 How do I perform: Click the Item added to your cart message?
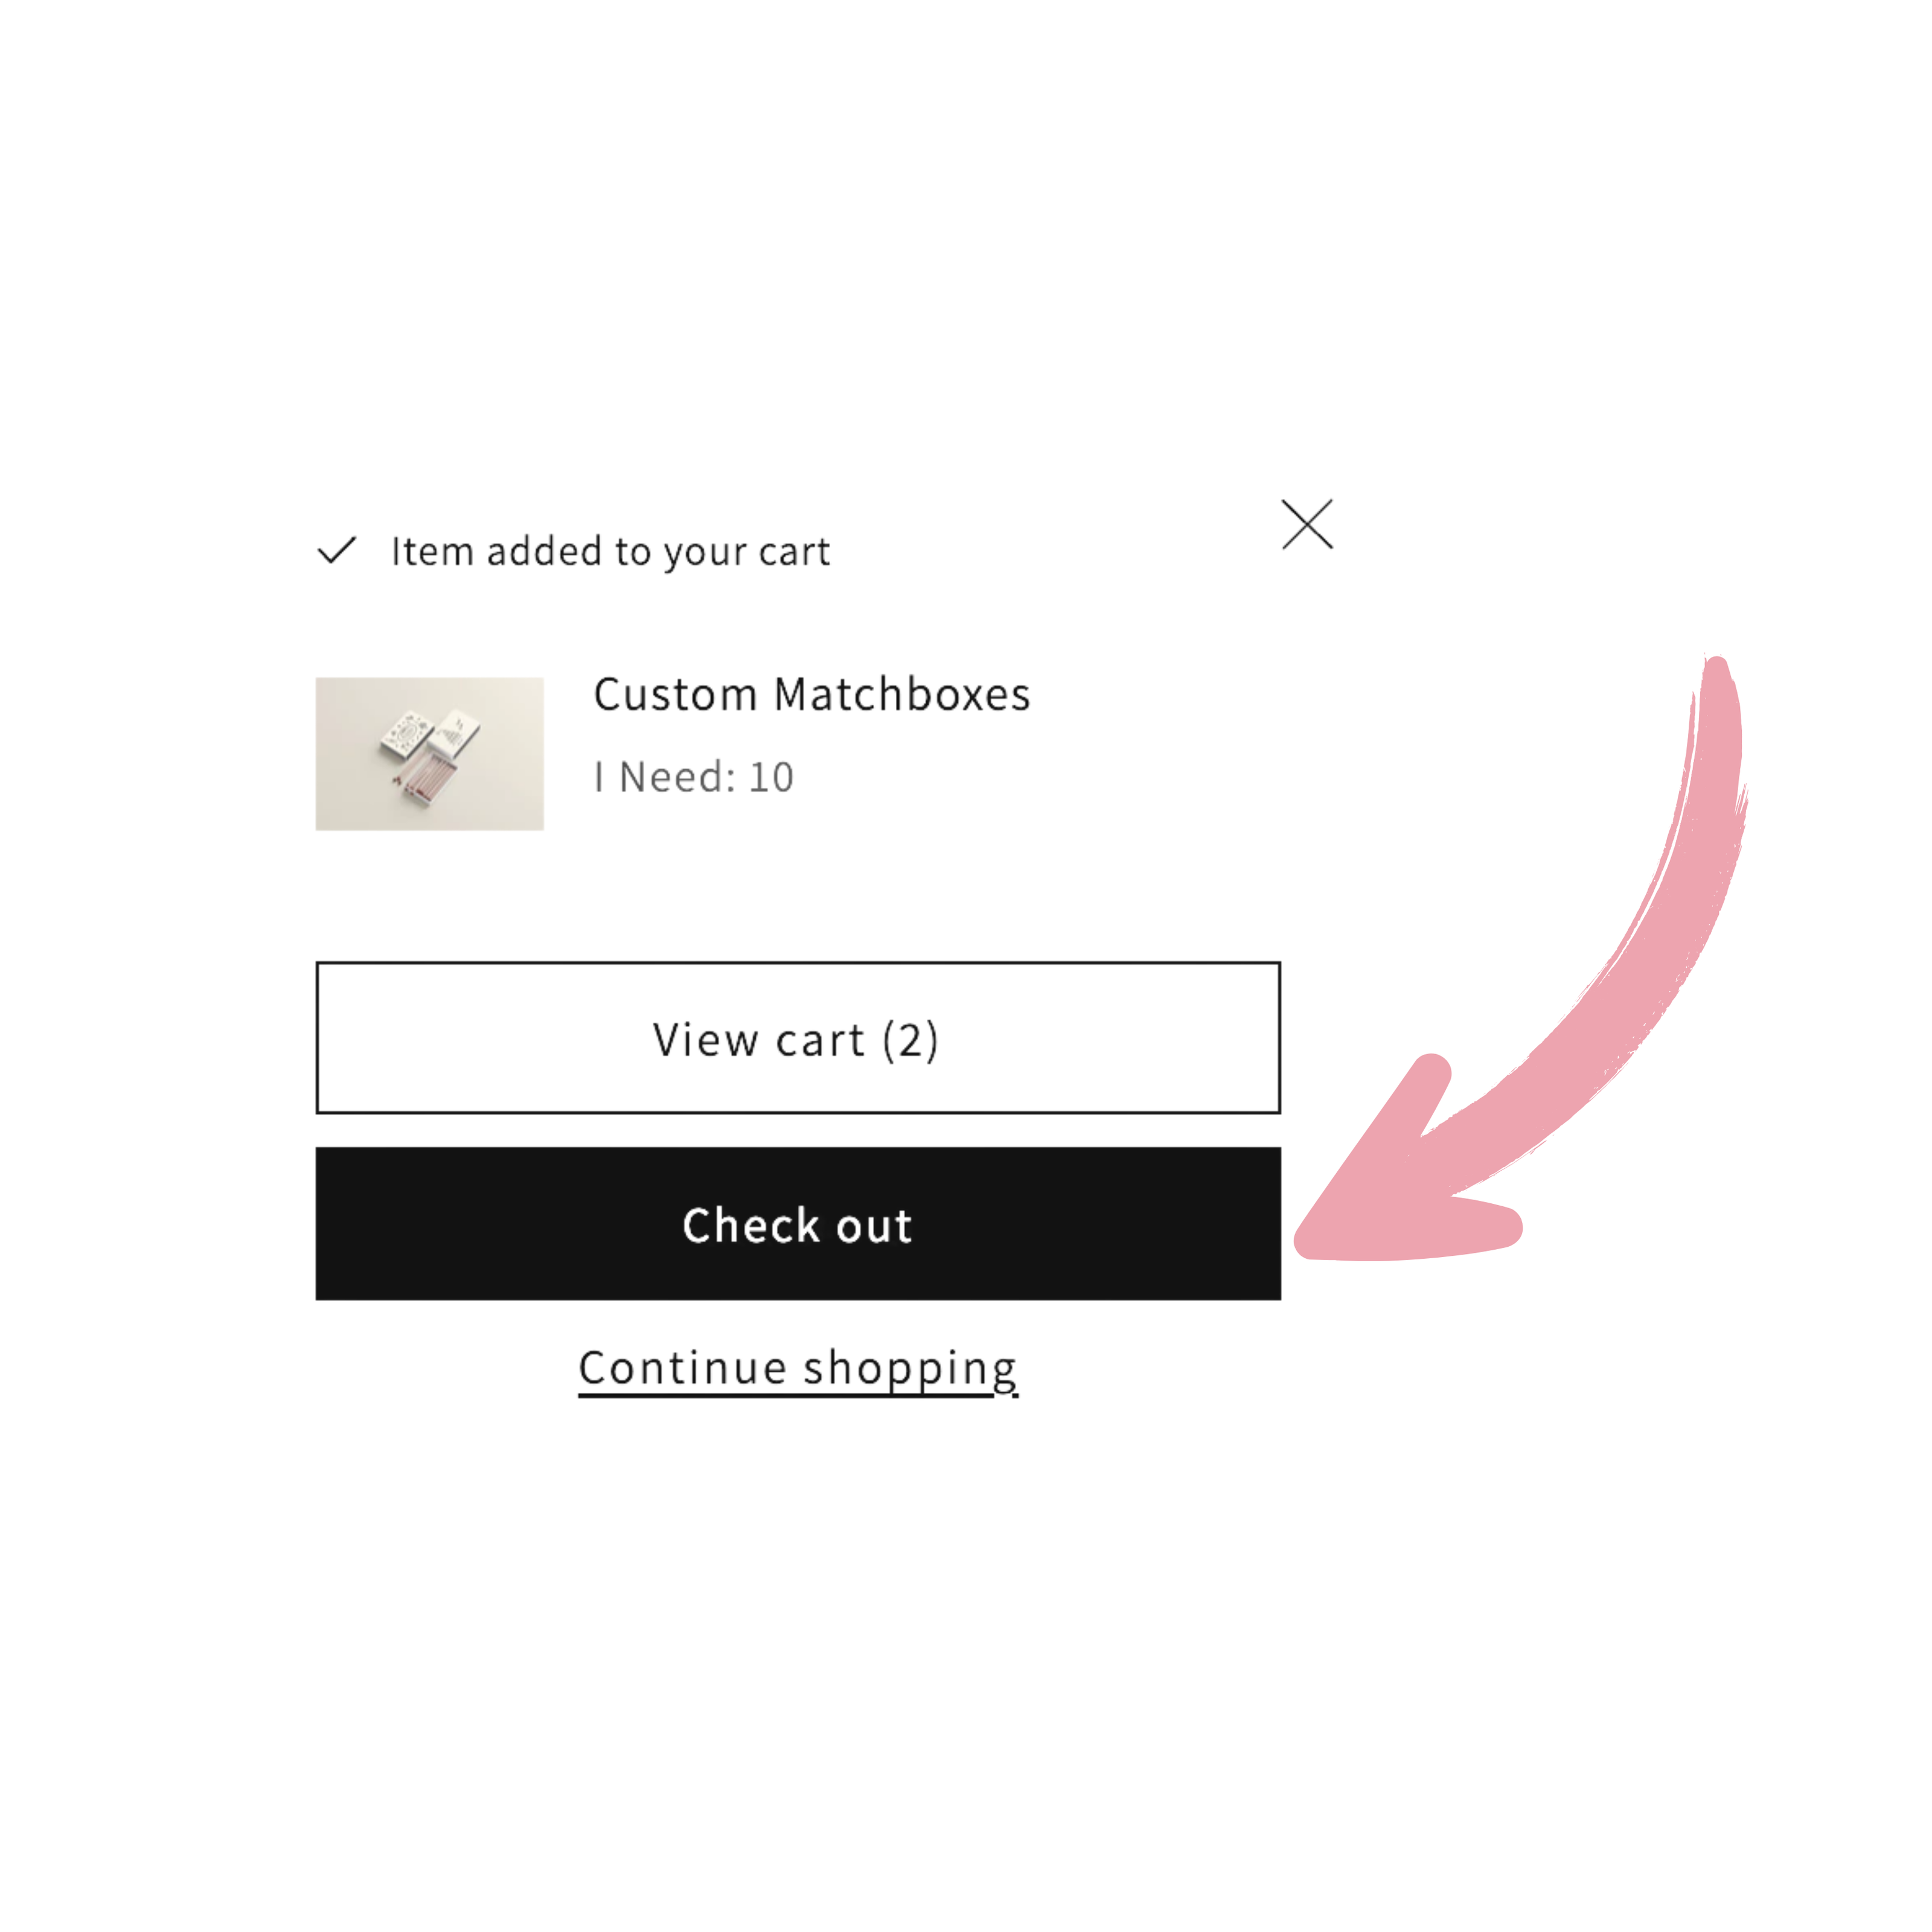(x=610, y=551)
